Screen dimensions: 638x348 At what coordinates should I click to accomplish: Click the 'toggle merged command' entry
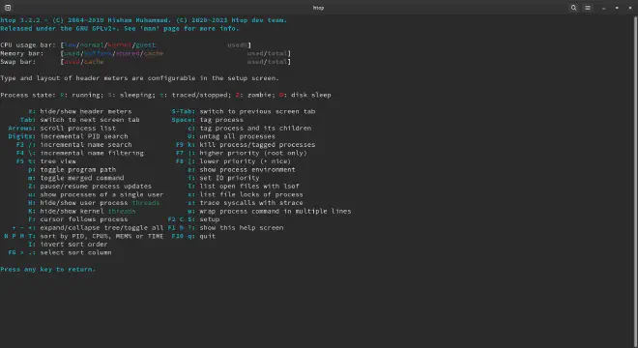click(82, 178)
